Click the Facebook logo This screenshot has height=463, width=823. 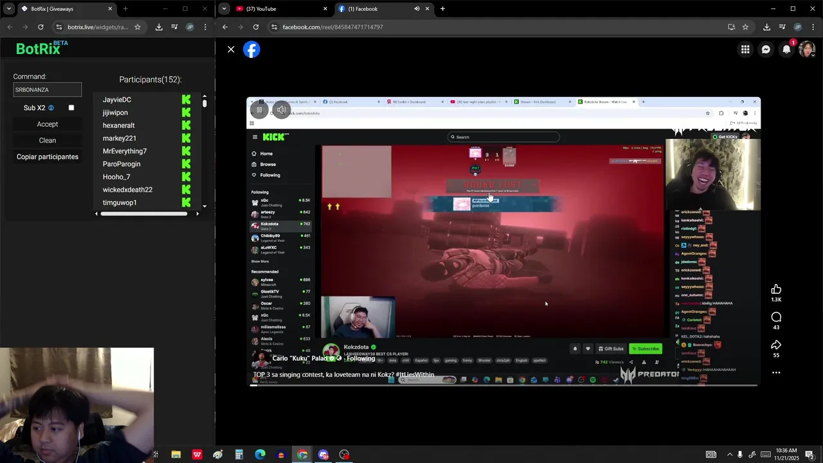coord(251,50)
